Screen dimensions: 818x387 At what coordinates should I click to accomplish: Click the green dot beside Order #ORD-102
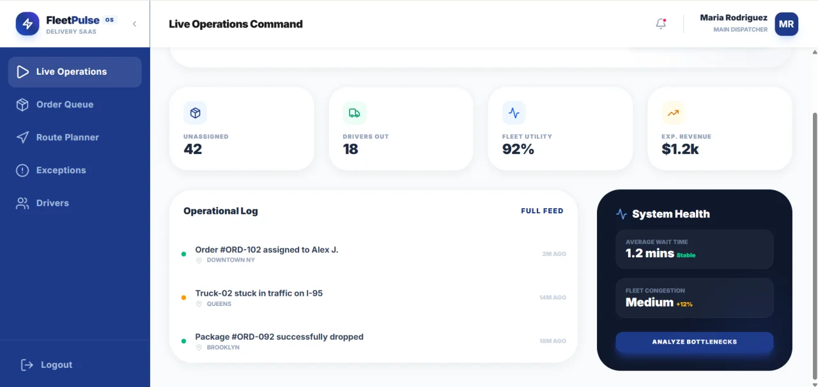(184, 254)
